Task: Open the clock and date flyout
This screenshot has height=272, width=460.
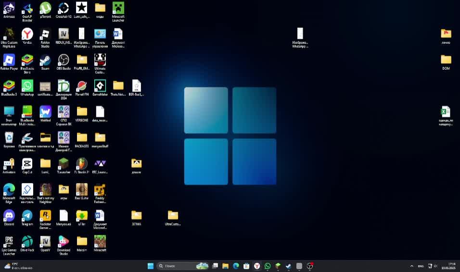Action: pyautogui.click(x=448, y=266)
